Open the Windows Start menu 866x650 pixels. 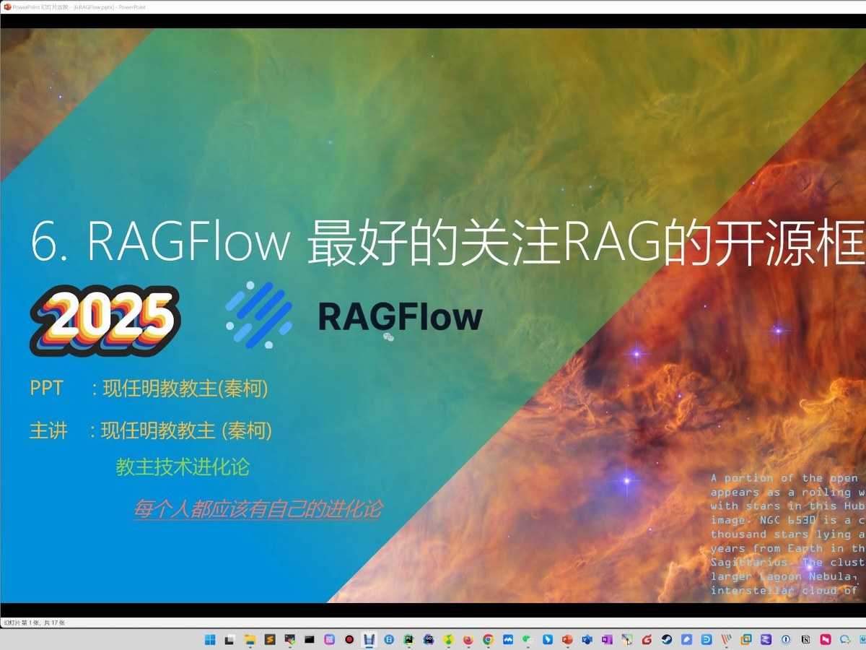(210, 639)
